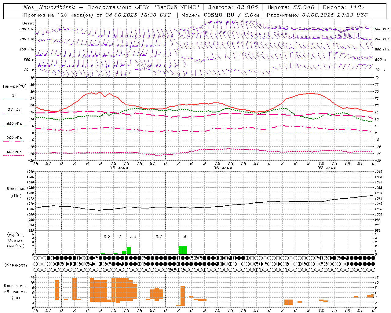391x313 pixels.
Task: Click the 700 гПа temperature legend entry
Action: tap(14, 138)
